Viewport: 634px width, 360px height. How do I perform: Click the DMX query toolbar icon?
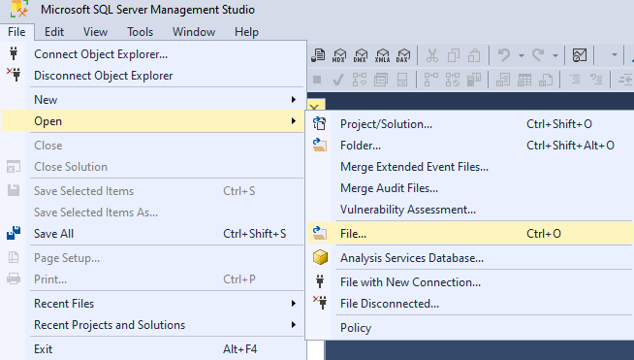click(x=361, y=55)
